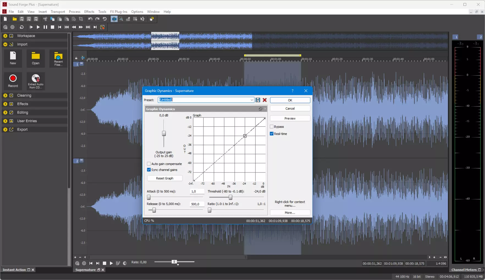Enable the Bypass checkbox
Viewport: 485px width, 280px height.
pos(272,127)
